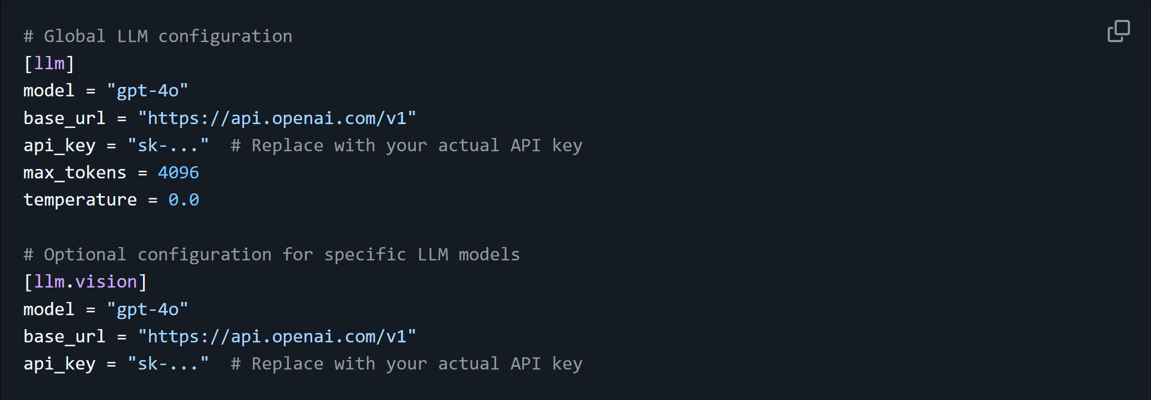Screen dimensions: 1151x400
Task: Click the max_tokens key name
Action: click(x=75, y=173)
